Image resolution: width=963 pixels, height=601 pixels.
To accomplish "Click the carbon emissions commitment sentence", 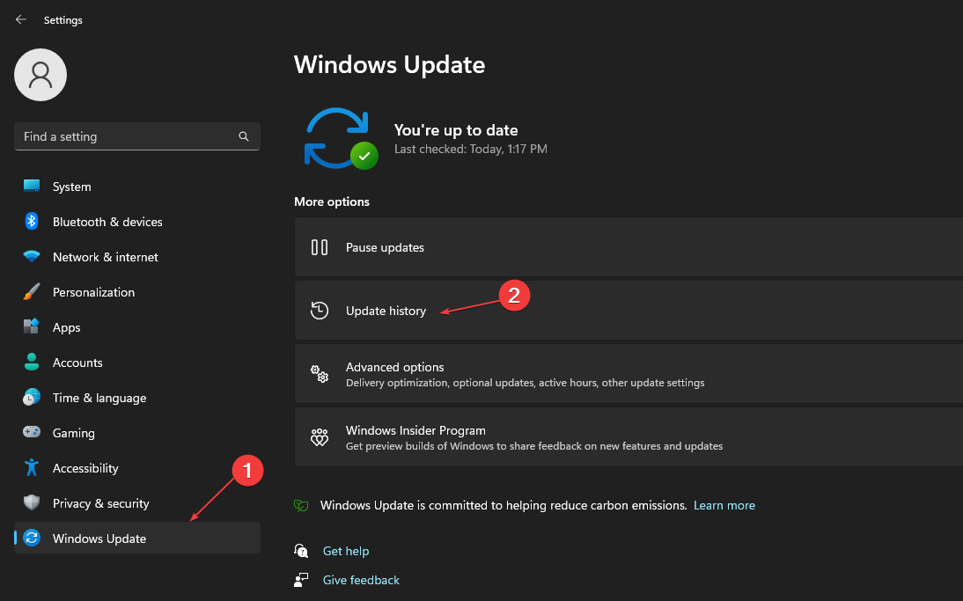I will coord(504,505).
